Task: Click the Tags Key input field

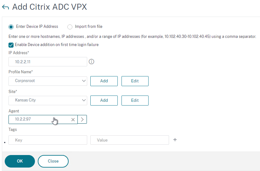Action: click(48, 140)
